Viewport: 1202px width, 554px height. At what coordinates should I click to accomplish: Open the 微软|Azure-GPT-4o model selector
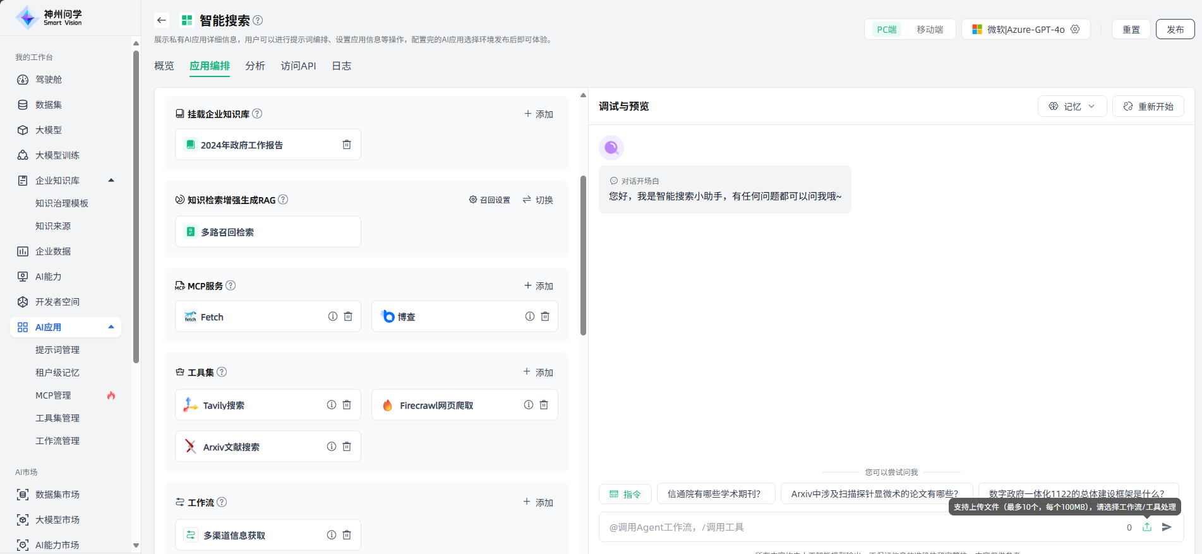pos(1026,30)
